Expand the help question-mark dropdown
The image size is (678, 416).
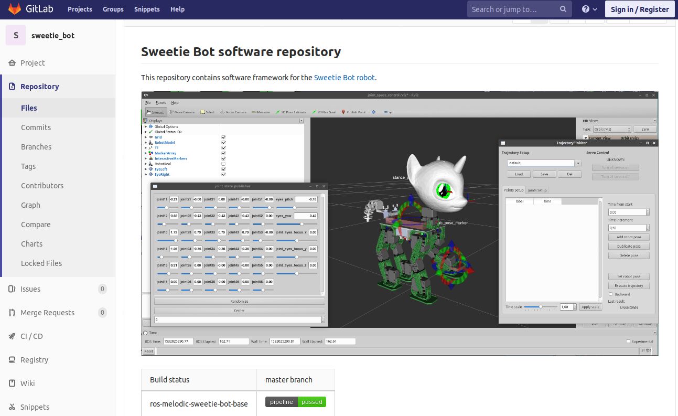[590, 9]
